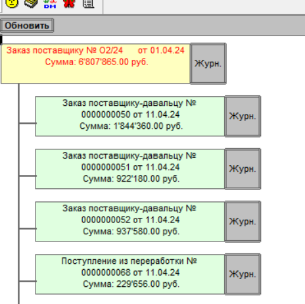This screenshot has height=304, width=305.
Task: Select Заказ поставщику-давальцу № 0000000050 node
Action: (x=130, y=116)
